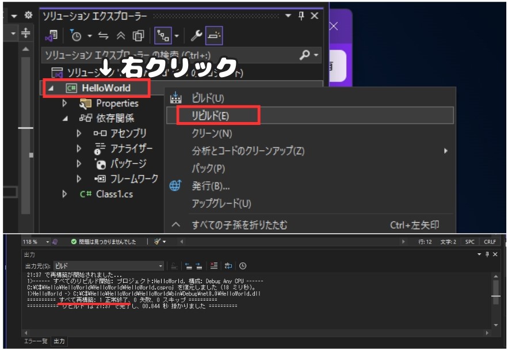508x350 pixels.
Task: Click the settings gear icon at top left
Action: point(29,15)
